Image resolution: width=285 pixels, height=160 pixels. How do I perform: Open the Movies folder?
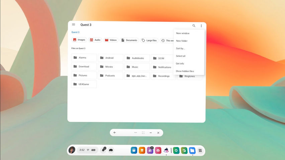[110, 67]
